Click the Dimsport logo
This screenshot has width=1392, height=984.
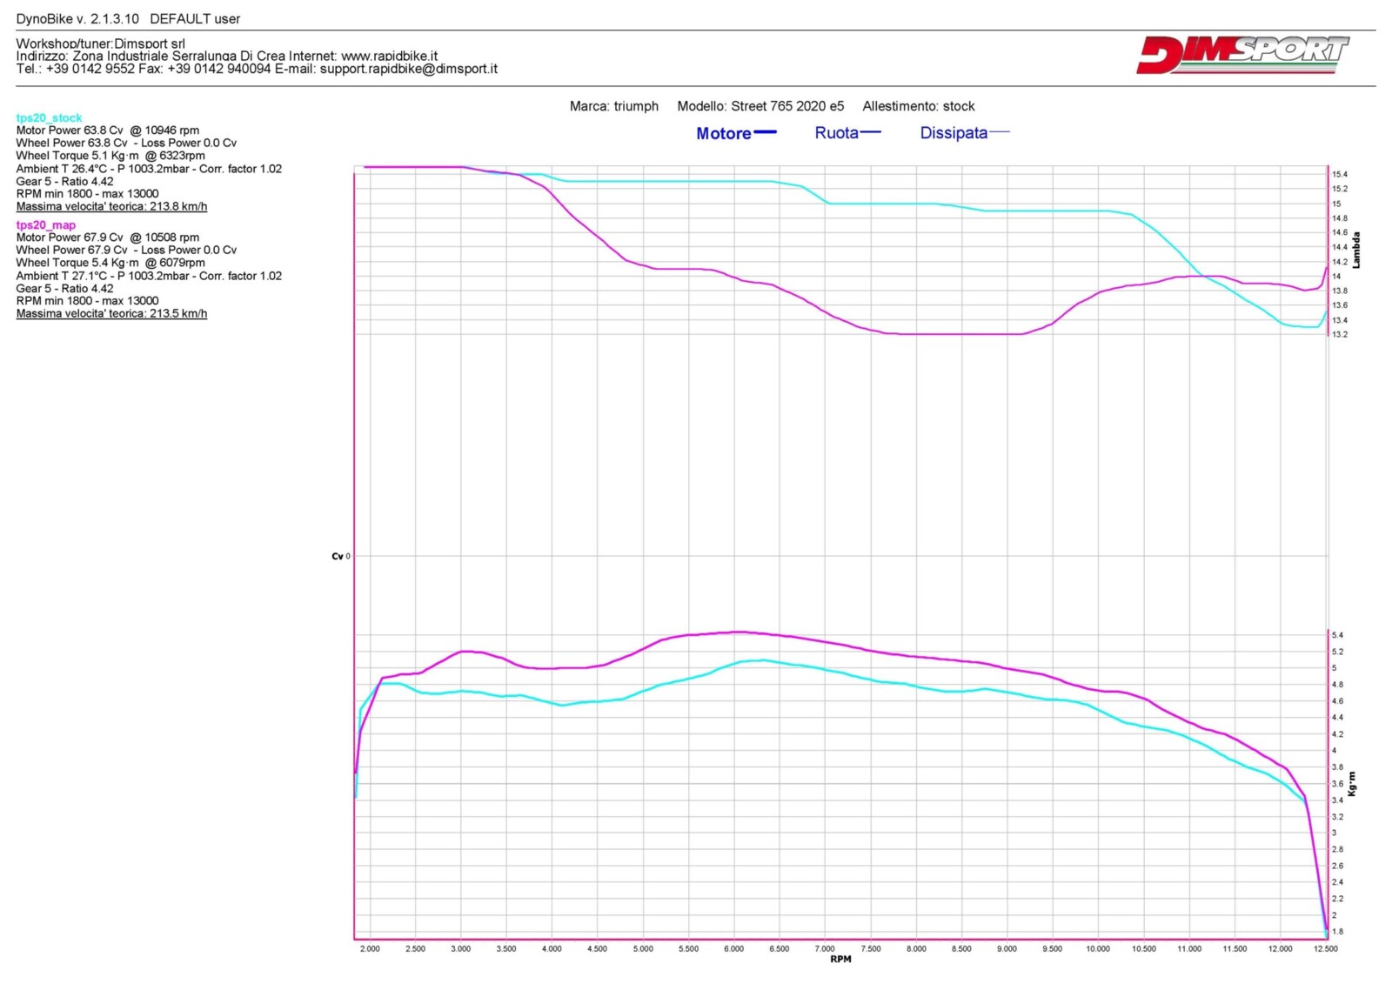tap(1241, 55)
